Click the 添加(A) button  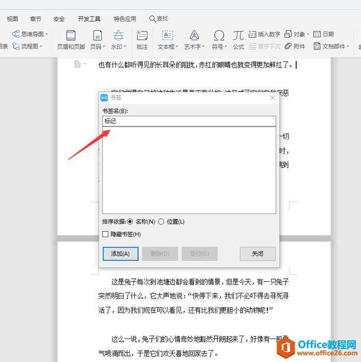[x=121, y=254]
